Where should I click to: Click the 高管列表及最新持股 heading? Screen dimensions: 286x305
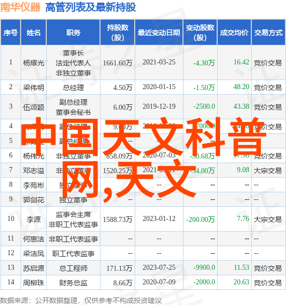[90, 8]
